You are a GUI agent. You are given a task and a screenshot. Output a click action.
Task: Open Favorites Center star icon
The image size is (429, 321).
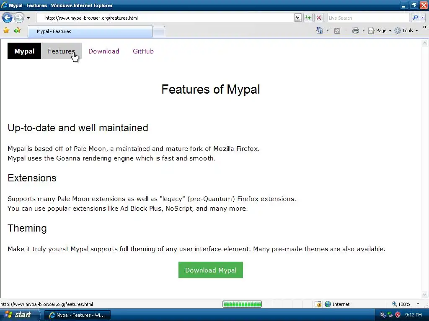(x=6, y=31)
